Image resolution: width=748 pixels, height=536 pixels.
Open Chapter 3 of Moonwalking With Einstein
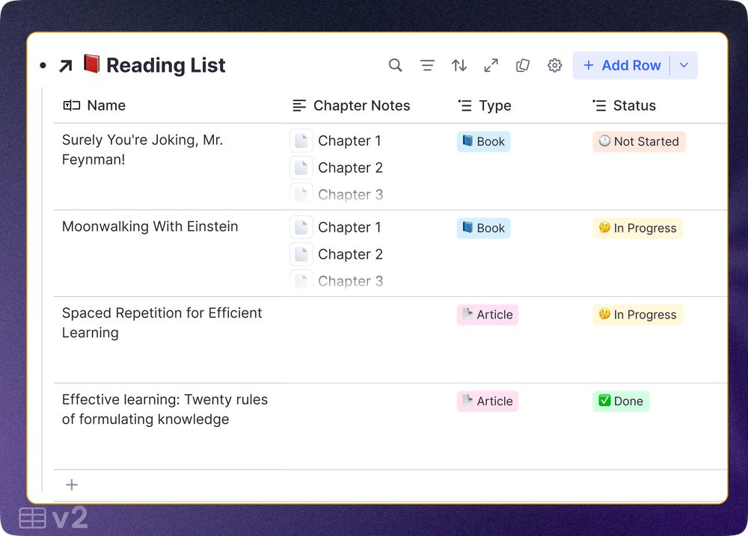click(x=350, y=281)
